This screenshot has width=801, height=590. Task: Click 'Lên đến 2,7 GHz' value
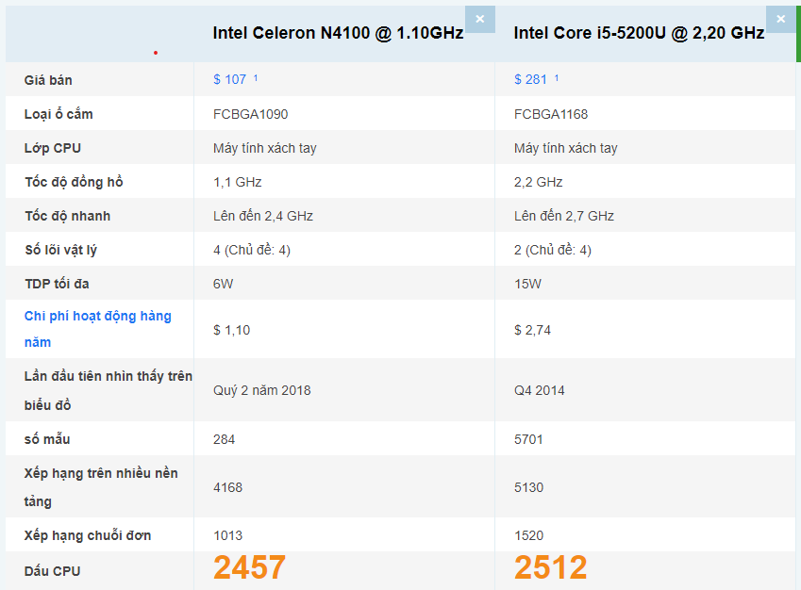pyautogui.click(x=564, y=216)
